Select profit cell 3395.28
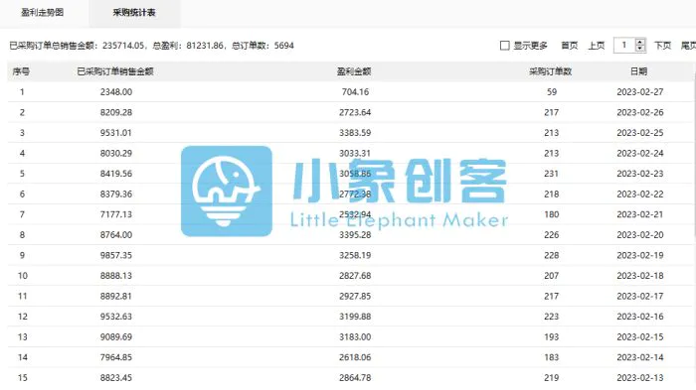Viewport: 696px width, 390px height. tap(355, 234)
